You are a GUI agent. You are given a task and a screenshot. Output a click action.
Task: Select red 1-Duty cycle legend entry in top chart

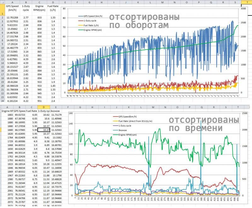(x=90, y=20)
